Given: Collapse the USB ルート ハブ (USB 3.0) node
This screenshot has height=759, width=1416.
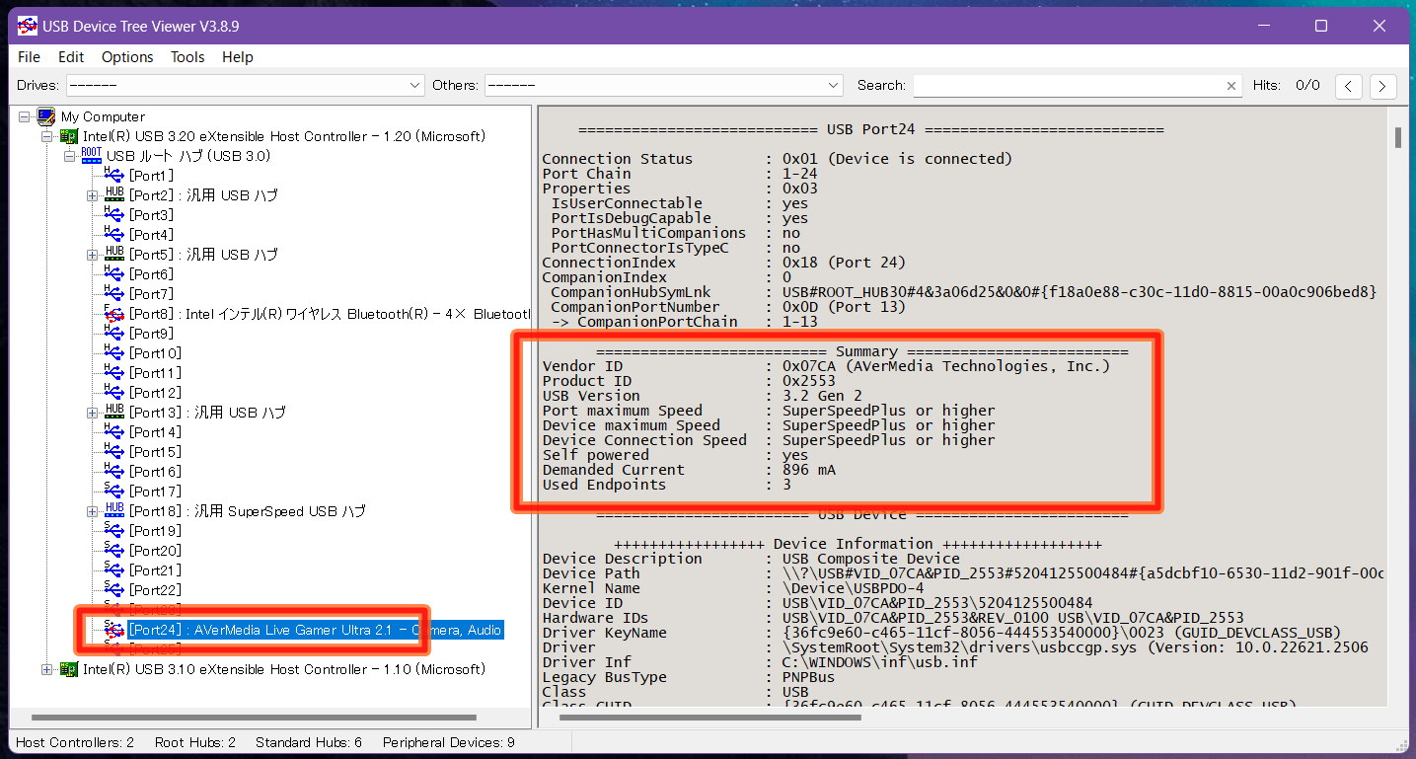Looking at the screenshot, I should click(x=69, y=156).
